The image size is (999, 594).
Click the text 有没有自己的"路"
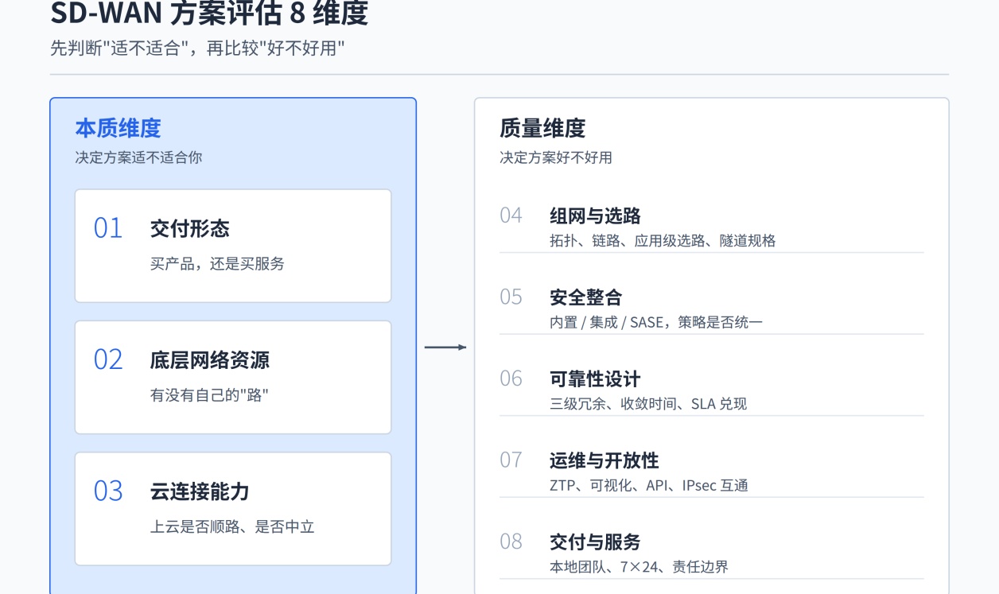tap(209, 394)
